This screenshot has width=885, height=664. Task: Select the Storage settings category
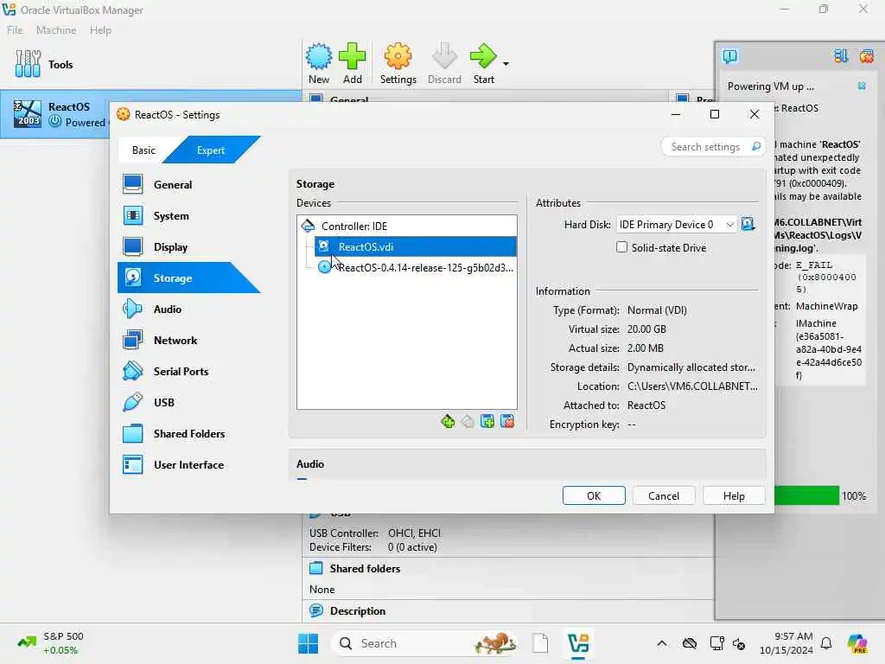[189, 278]
